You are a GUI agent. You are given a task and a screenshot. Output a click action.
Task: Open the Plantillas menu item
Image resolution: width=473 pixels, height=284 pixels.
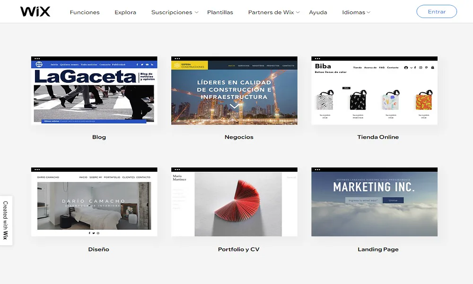click(x=220, y=12)
